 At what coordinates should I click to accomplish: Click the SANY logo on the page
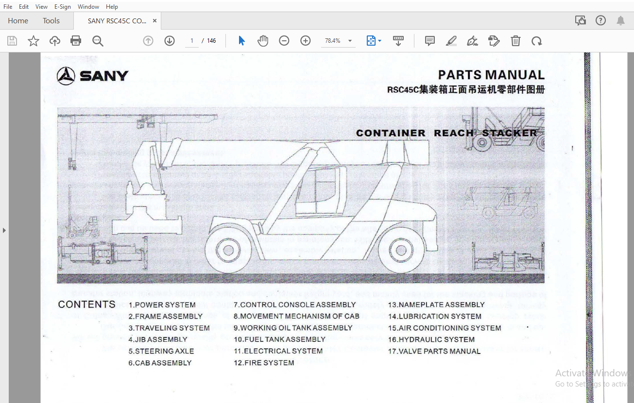pos(92,76)
